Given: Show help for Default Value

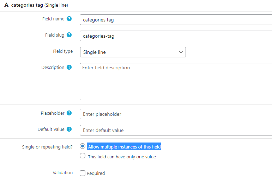Looking at the screenshot, I should point(69,129).
